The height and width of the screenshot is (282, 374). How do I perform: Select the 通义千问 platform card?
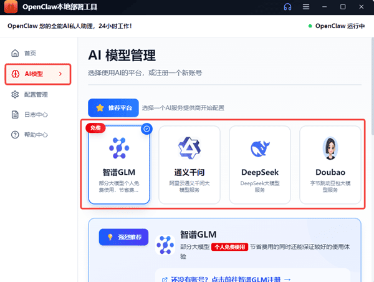(x=189, y=165)
